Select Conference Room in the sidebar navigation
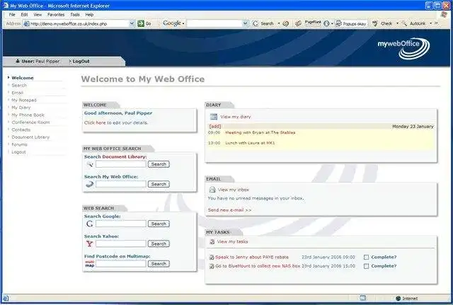This screenshot has width=453, height=305. coord(30,122)
